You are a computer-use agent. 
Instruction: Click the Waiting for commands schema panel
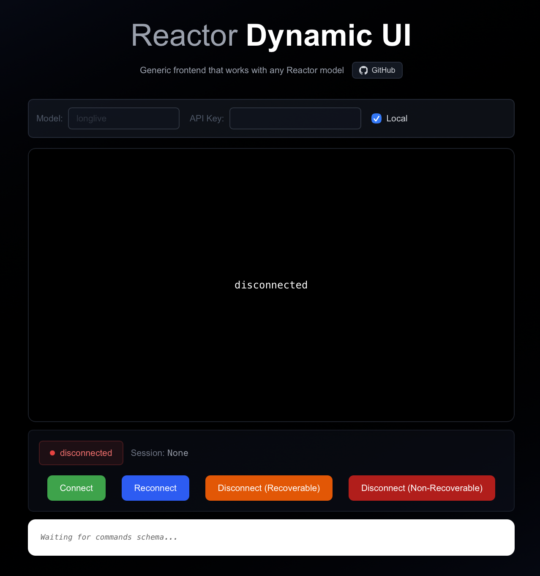pos(271,537)
